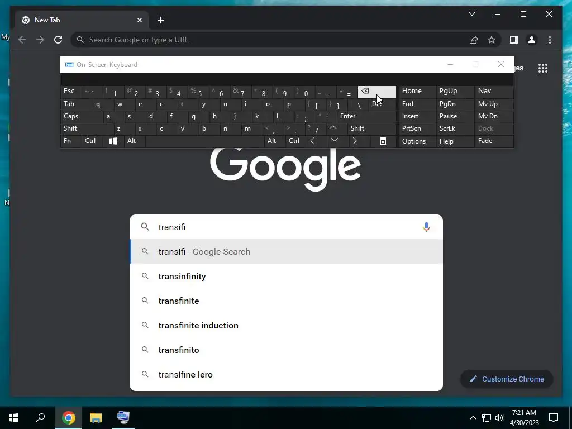Tap the context menu key on On-Screen Keyboard

pos(383,141)
